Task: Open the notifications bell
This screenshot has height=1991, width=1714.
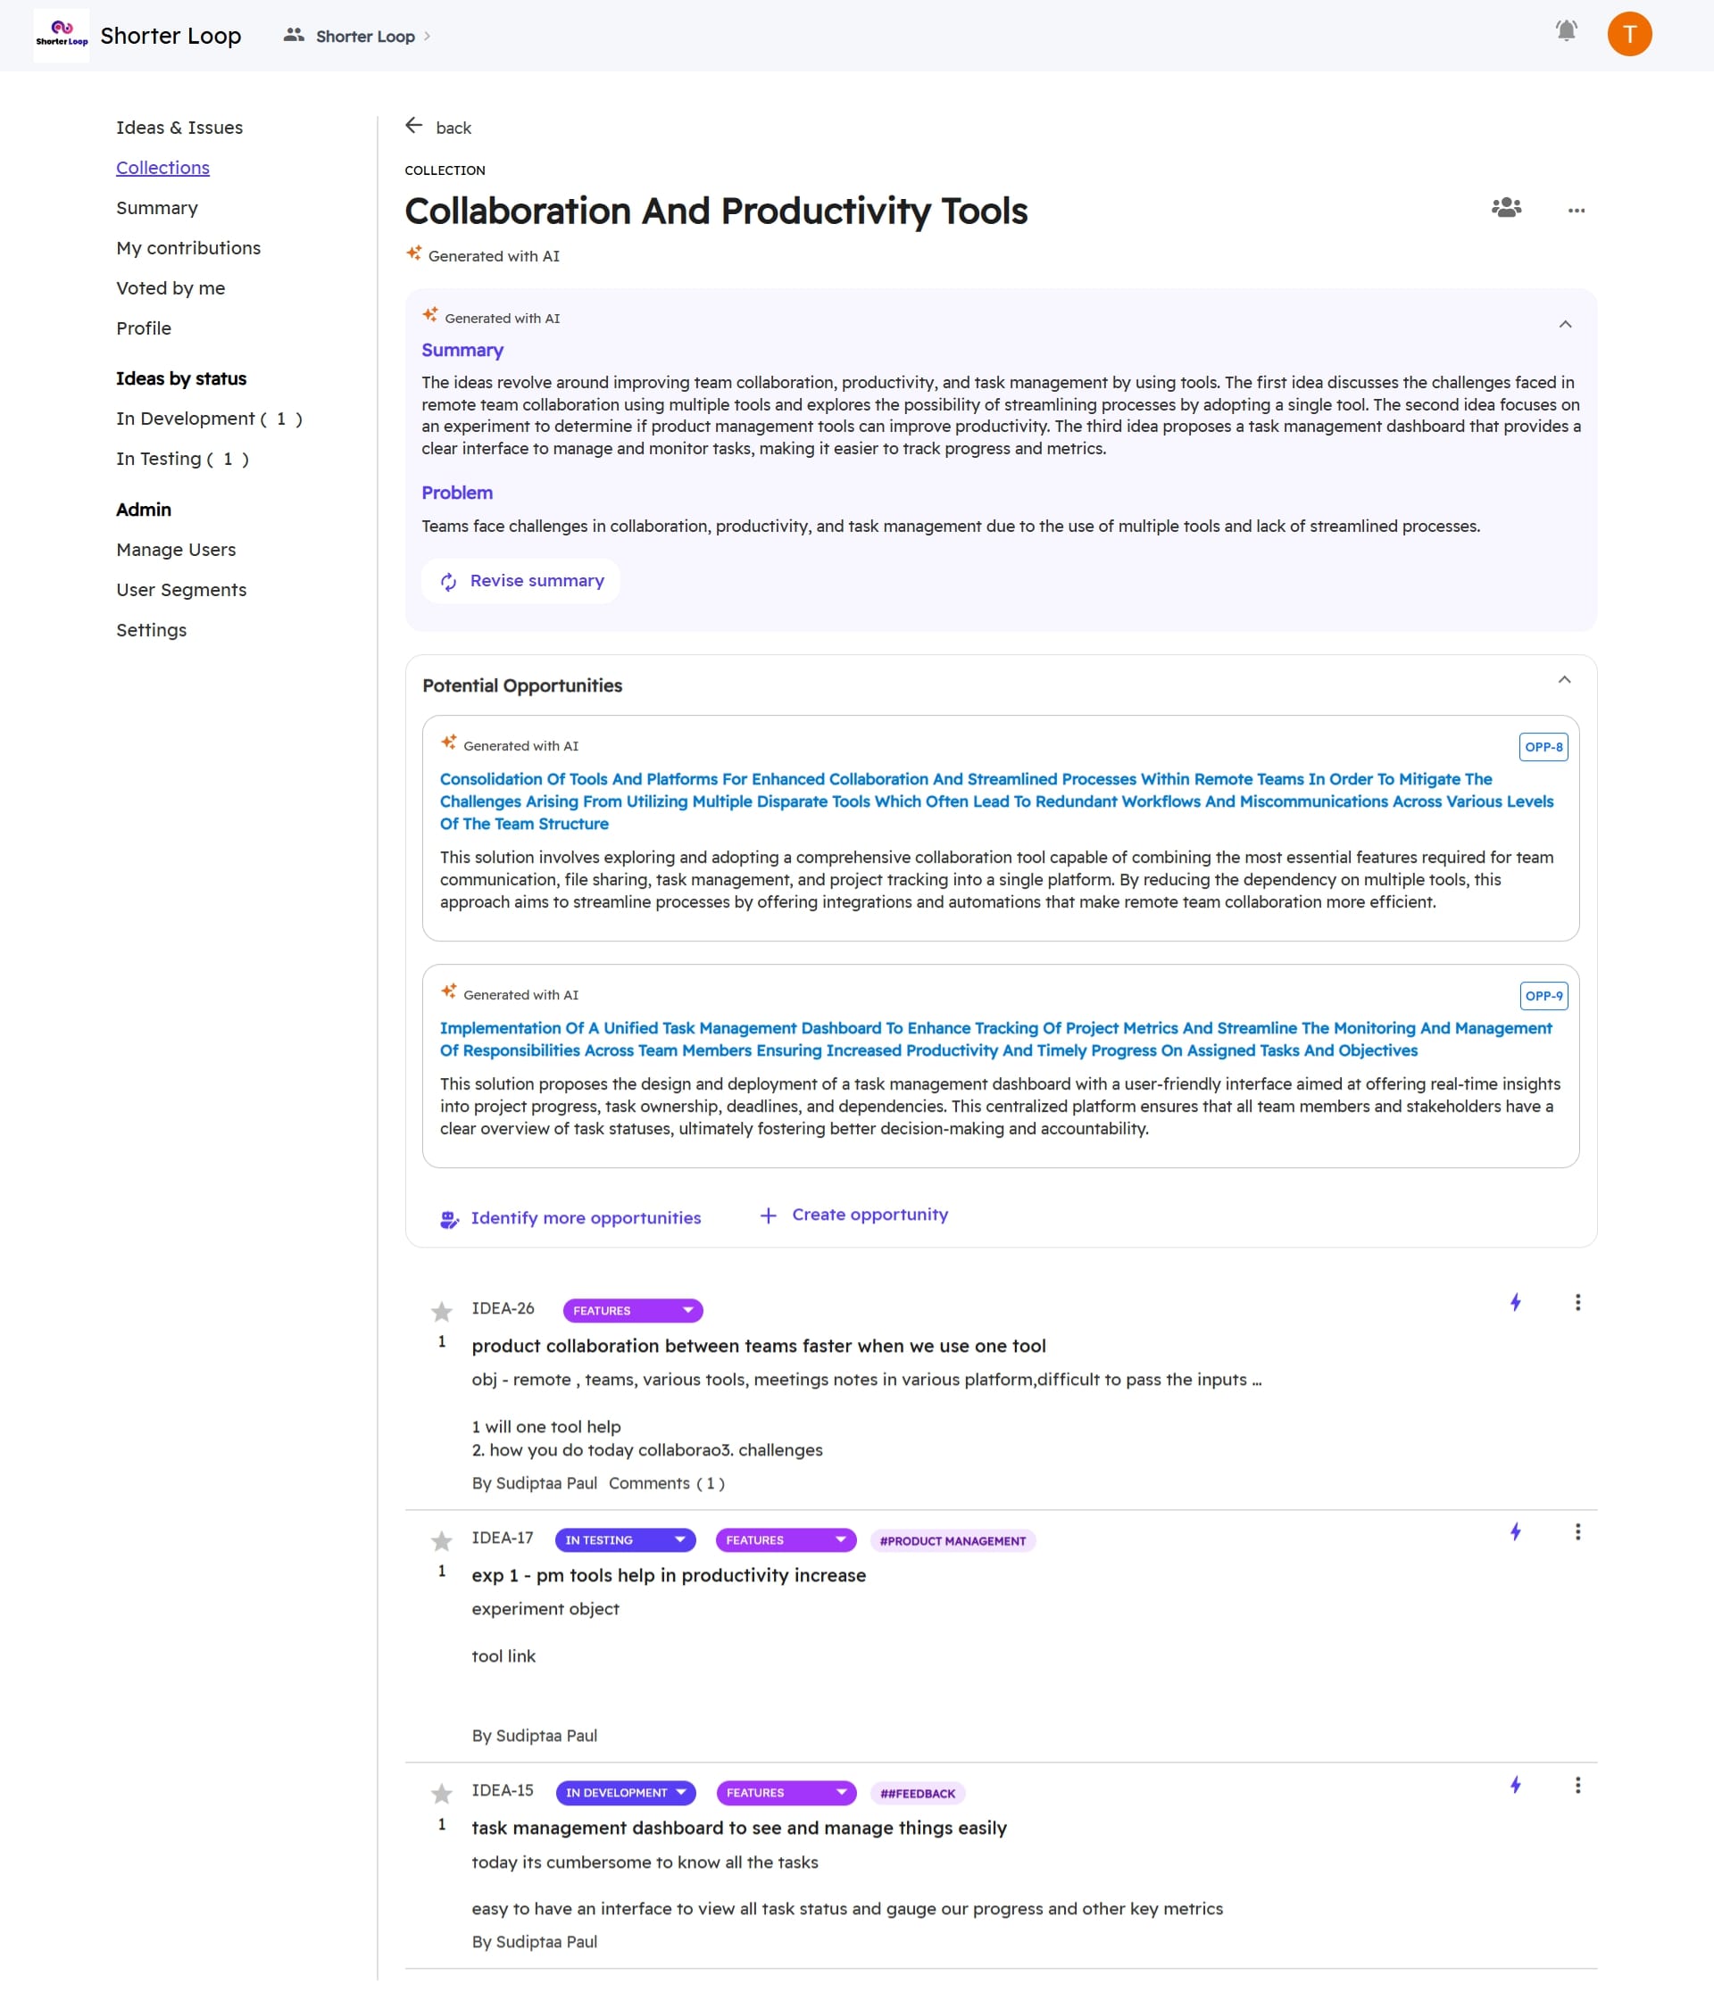Action: point(1566,32)
